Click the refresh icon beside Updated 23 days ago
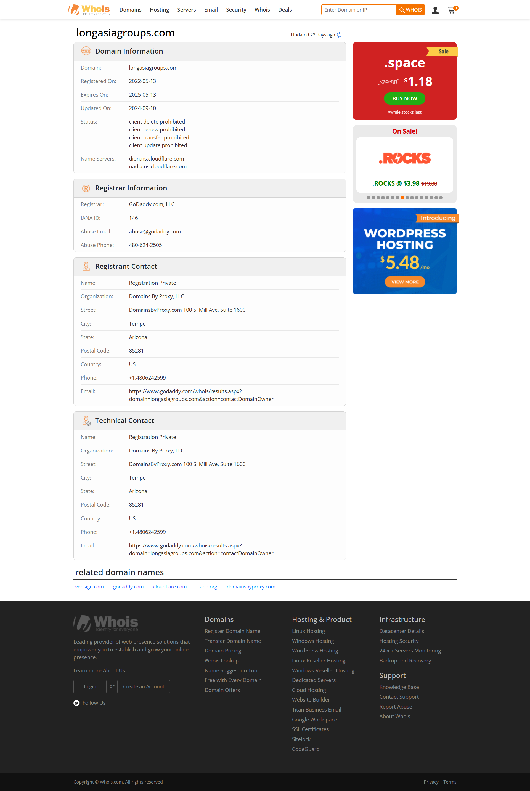Viewport: 530px width, 791px height. (x=339, y=35)
